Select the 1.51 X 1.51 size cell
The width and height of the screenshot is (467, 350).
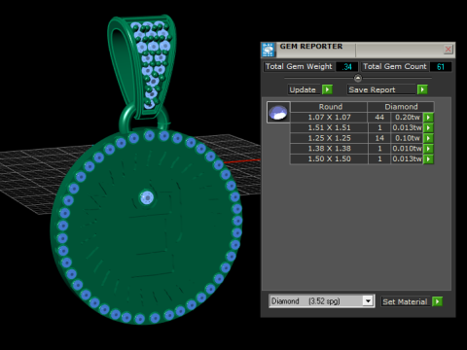(329, 127)
